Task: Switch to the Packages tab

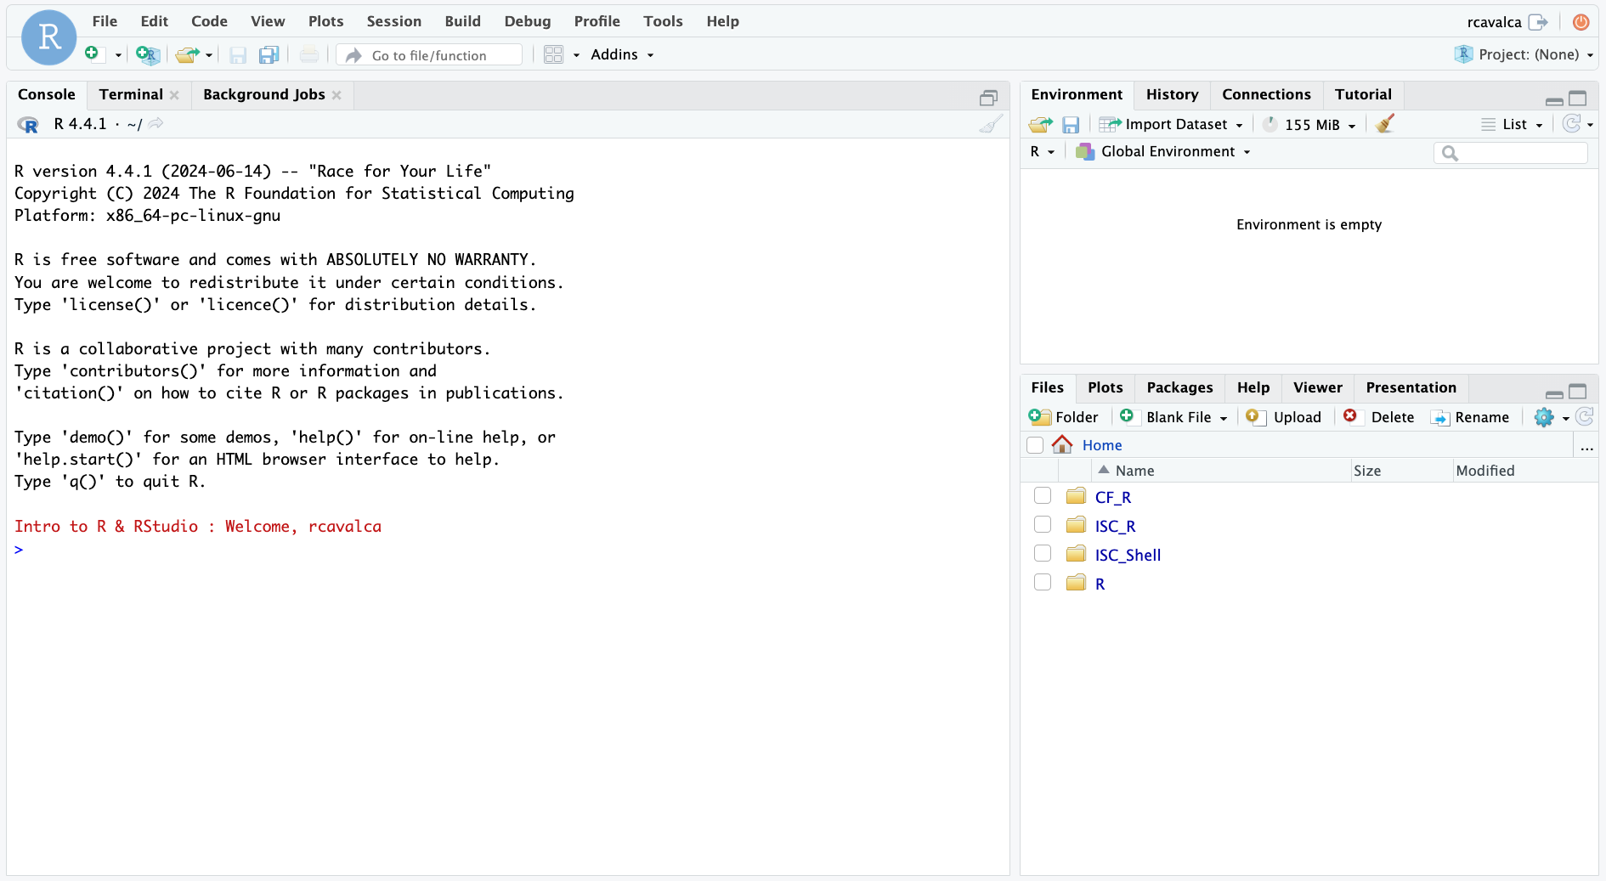Action: pyautogui.click(x=1179, y=387)
